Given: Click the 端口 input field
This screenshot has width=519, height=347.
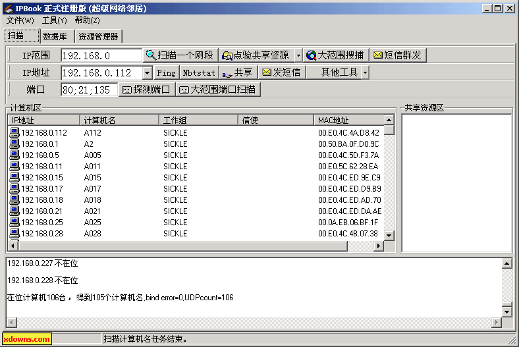Looking at the screenshot, I should point(89,90).
